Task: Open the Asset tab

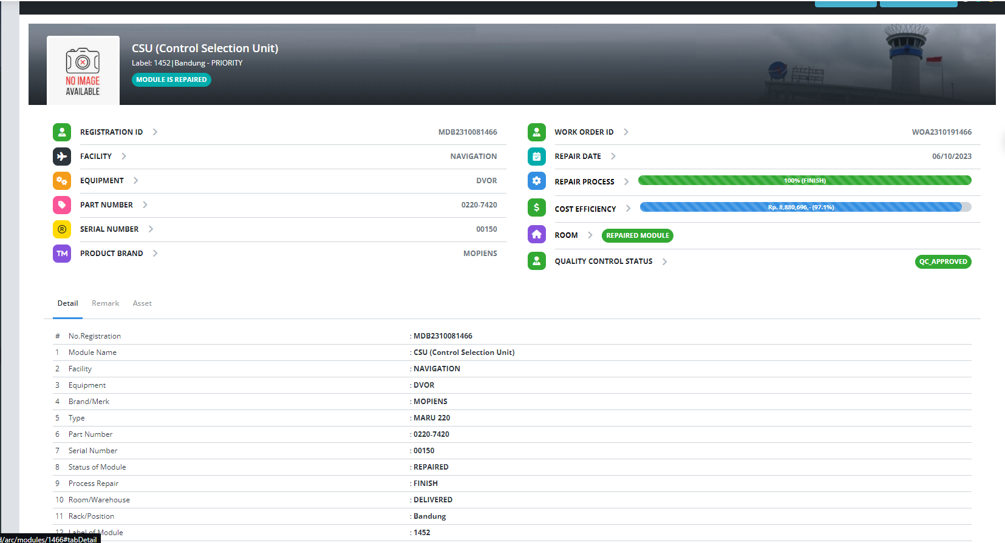Action: 142,303
